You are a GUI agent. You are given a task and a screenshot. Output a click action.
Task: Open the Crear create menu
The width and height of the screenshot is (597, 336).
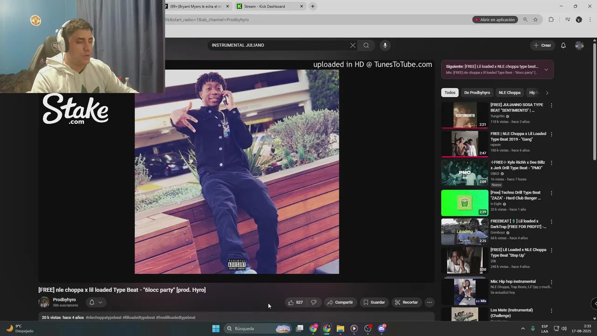(542, 45)
